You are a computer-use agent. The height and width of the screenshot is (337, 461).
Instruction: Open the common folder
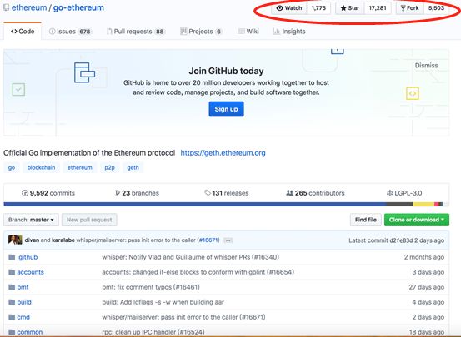pyautogui.click(x=30, y=332)
